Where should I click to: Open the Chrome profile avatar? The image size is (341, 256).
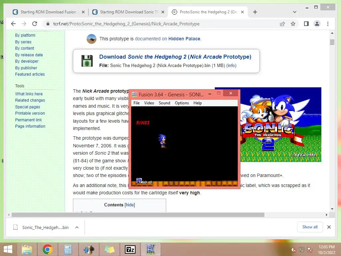317,24
